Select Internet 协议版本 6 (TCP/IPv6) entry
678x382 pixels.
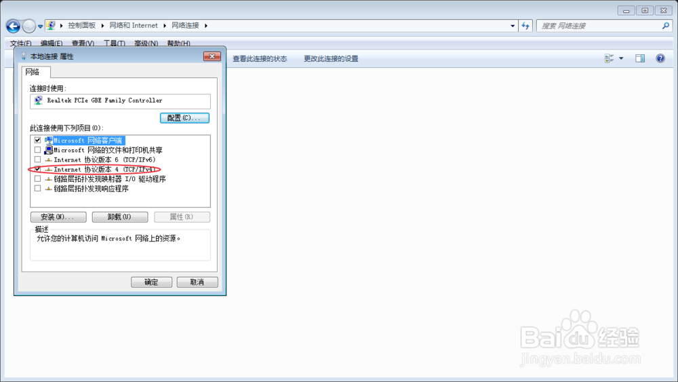pos(104,159)
